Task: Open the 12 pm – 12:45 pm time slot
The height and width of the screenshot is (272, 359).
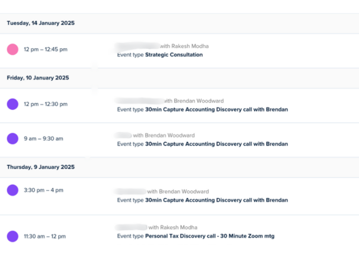Action: click(x=45, y=49)
